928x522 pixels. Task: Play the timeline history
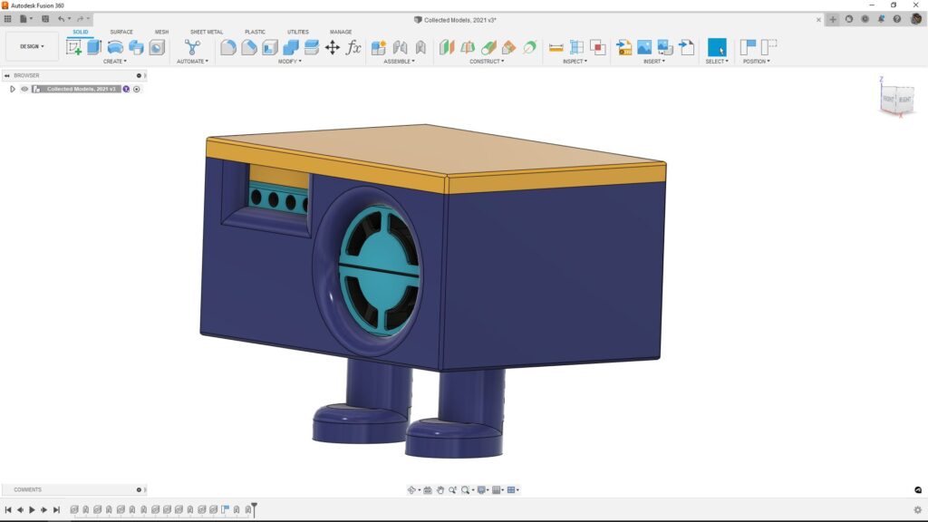click(x=32, y=509)
